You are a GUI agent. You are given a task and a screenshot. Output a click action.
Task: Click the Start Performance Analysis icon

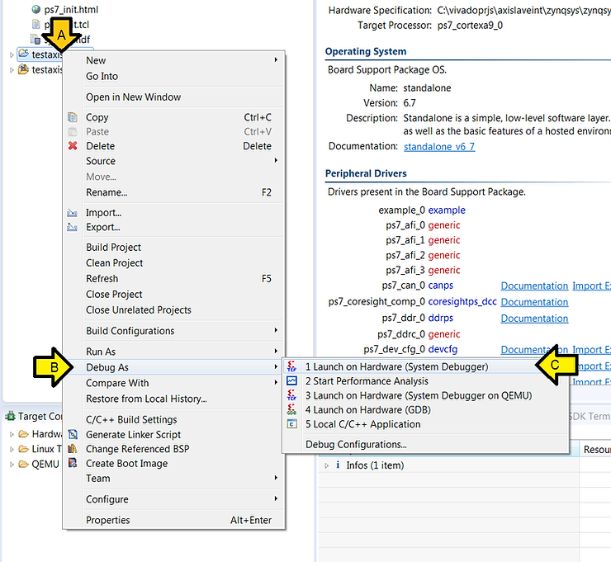(291, 381)
